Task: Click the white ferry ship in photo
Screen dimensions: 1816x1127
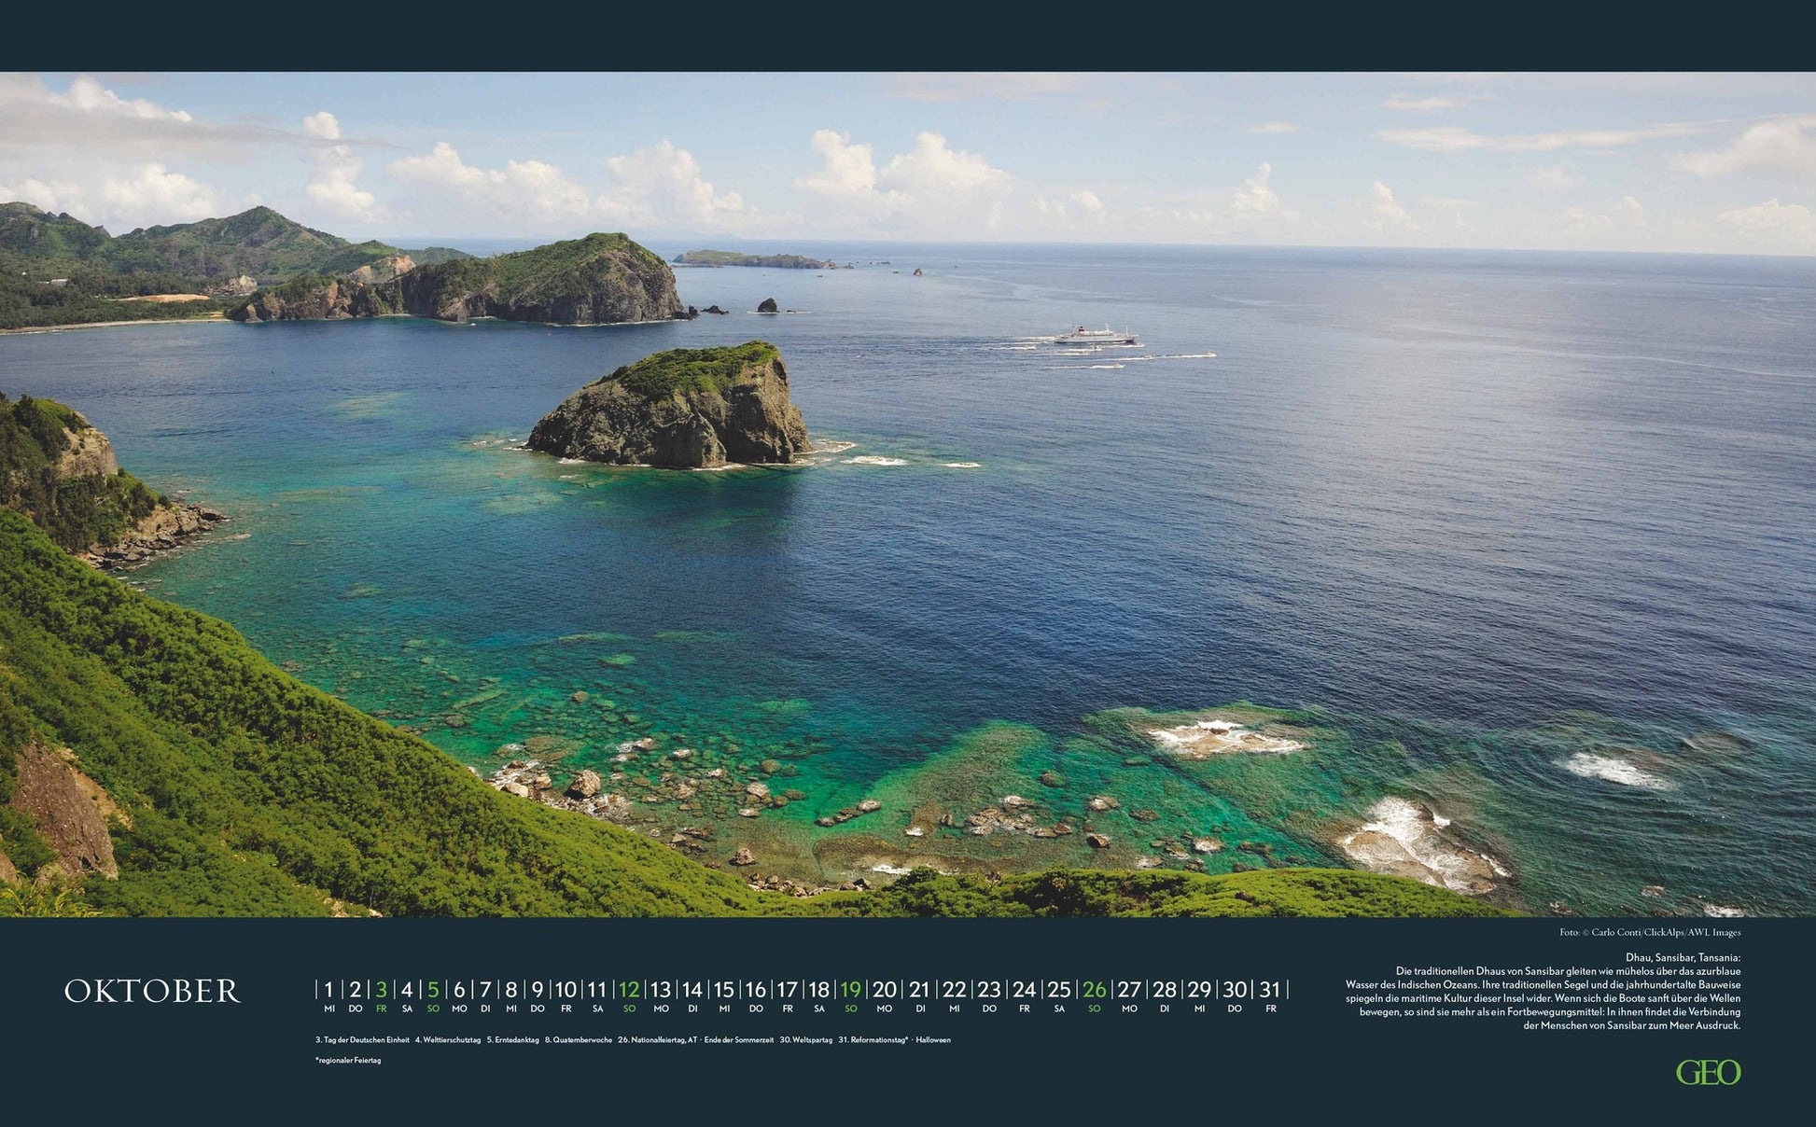Action: point(1095,335)
